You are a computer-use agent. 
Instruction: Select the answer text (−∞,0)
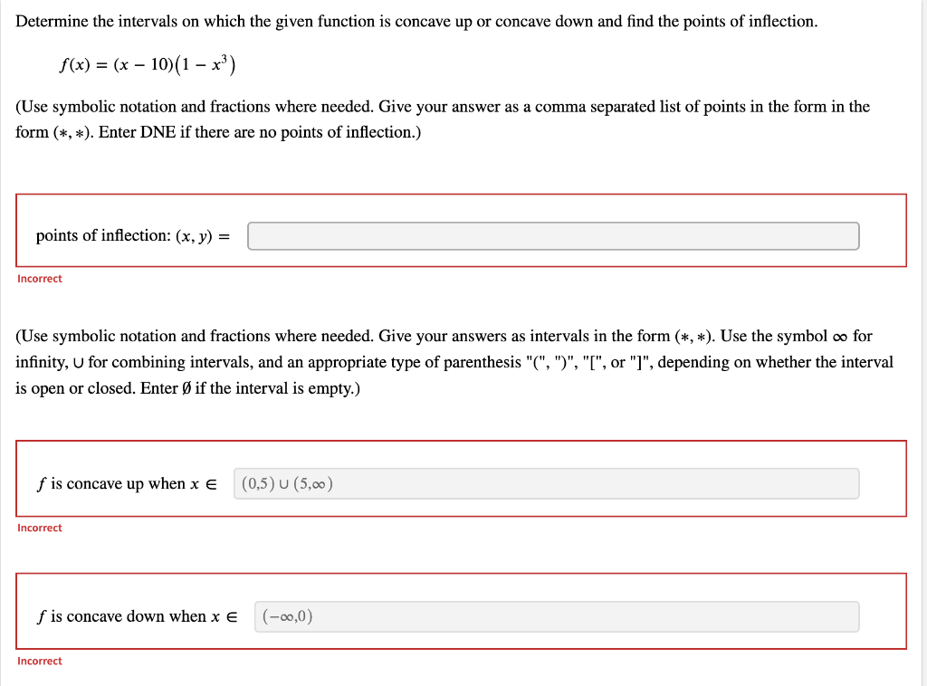pyautogui.click(x=287, y=616)
